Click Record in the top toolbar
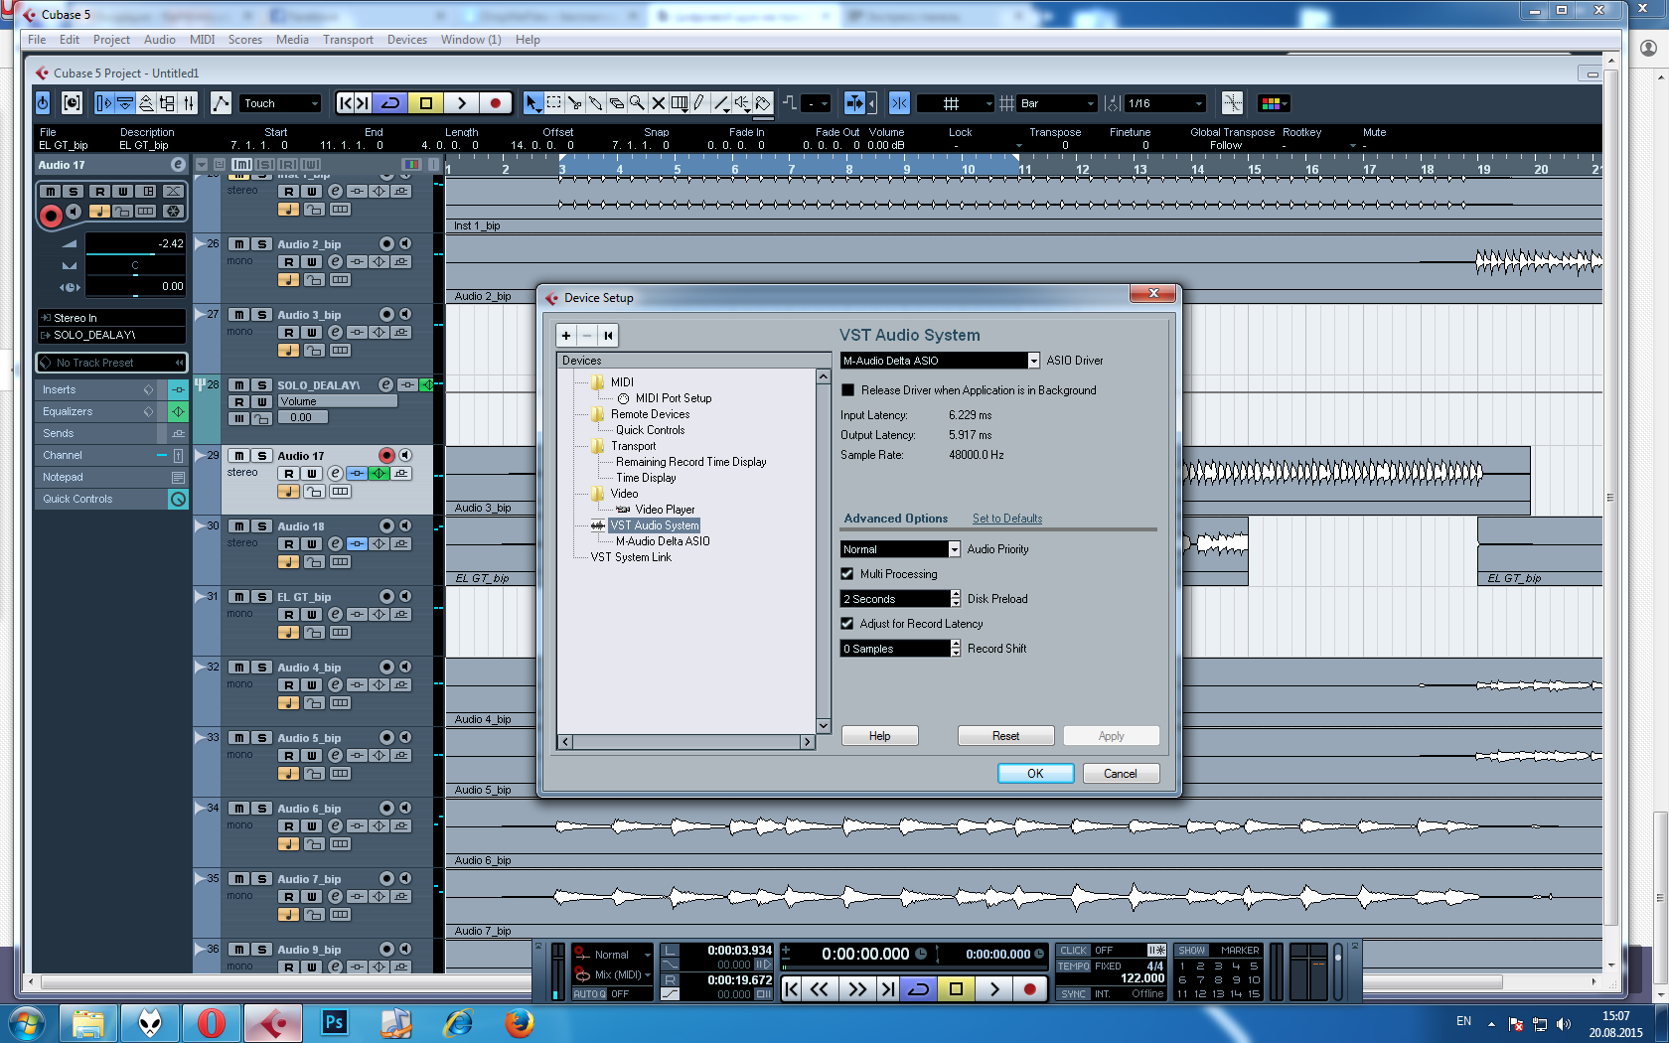The width and height of the screenshot is (1669, 1043). 495,102
